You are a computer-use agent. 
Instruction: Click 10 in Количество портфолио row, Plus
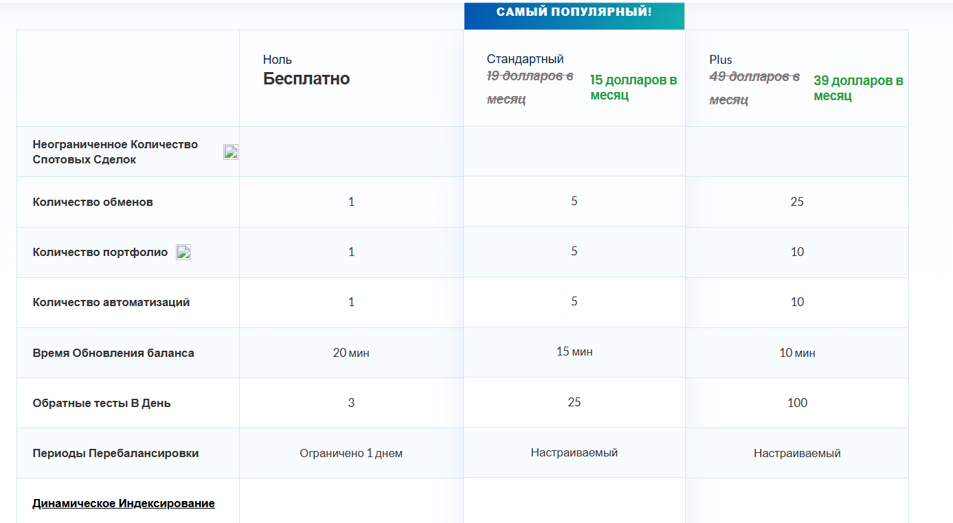[x=797, y=252]
